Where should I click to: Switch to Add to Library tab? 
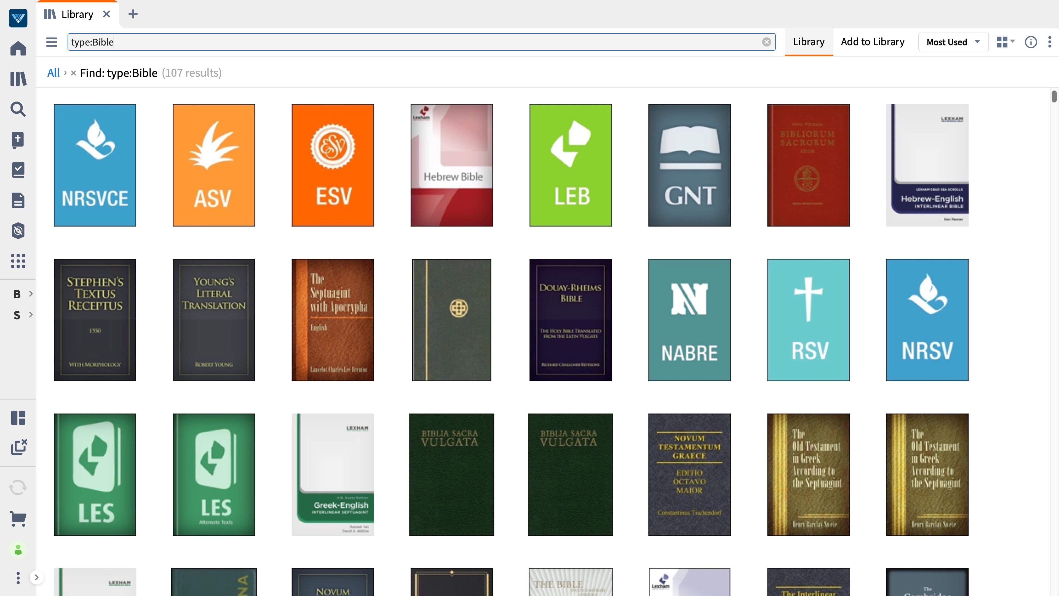[872, 42]
